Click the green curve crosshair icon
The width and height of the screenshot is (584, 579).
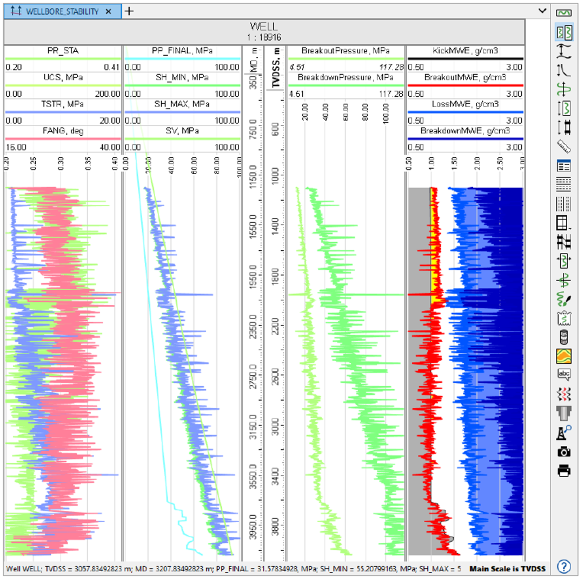563,280
